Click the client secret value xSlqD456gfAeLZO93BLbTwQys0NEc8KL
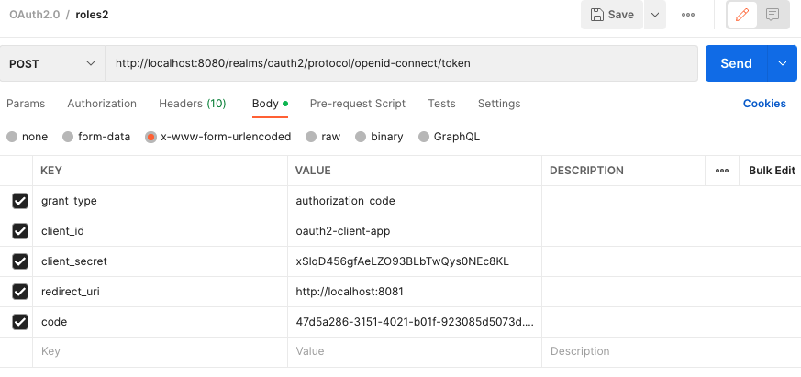 (x=415, y=261)
